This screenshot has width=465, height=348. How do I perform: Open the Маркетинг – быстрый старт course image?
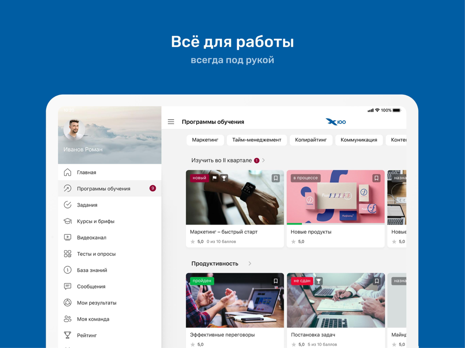[x=235, y=197]
